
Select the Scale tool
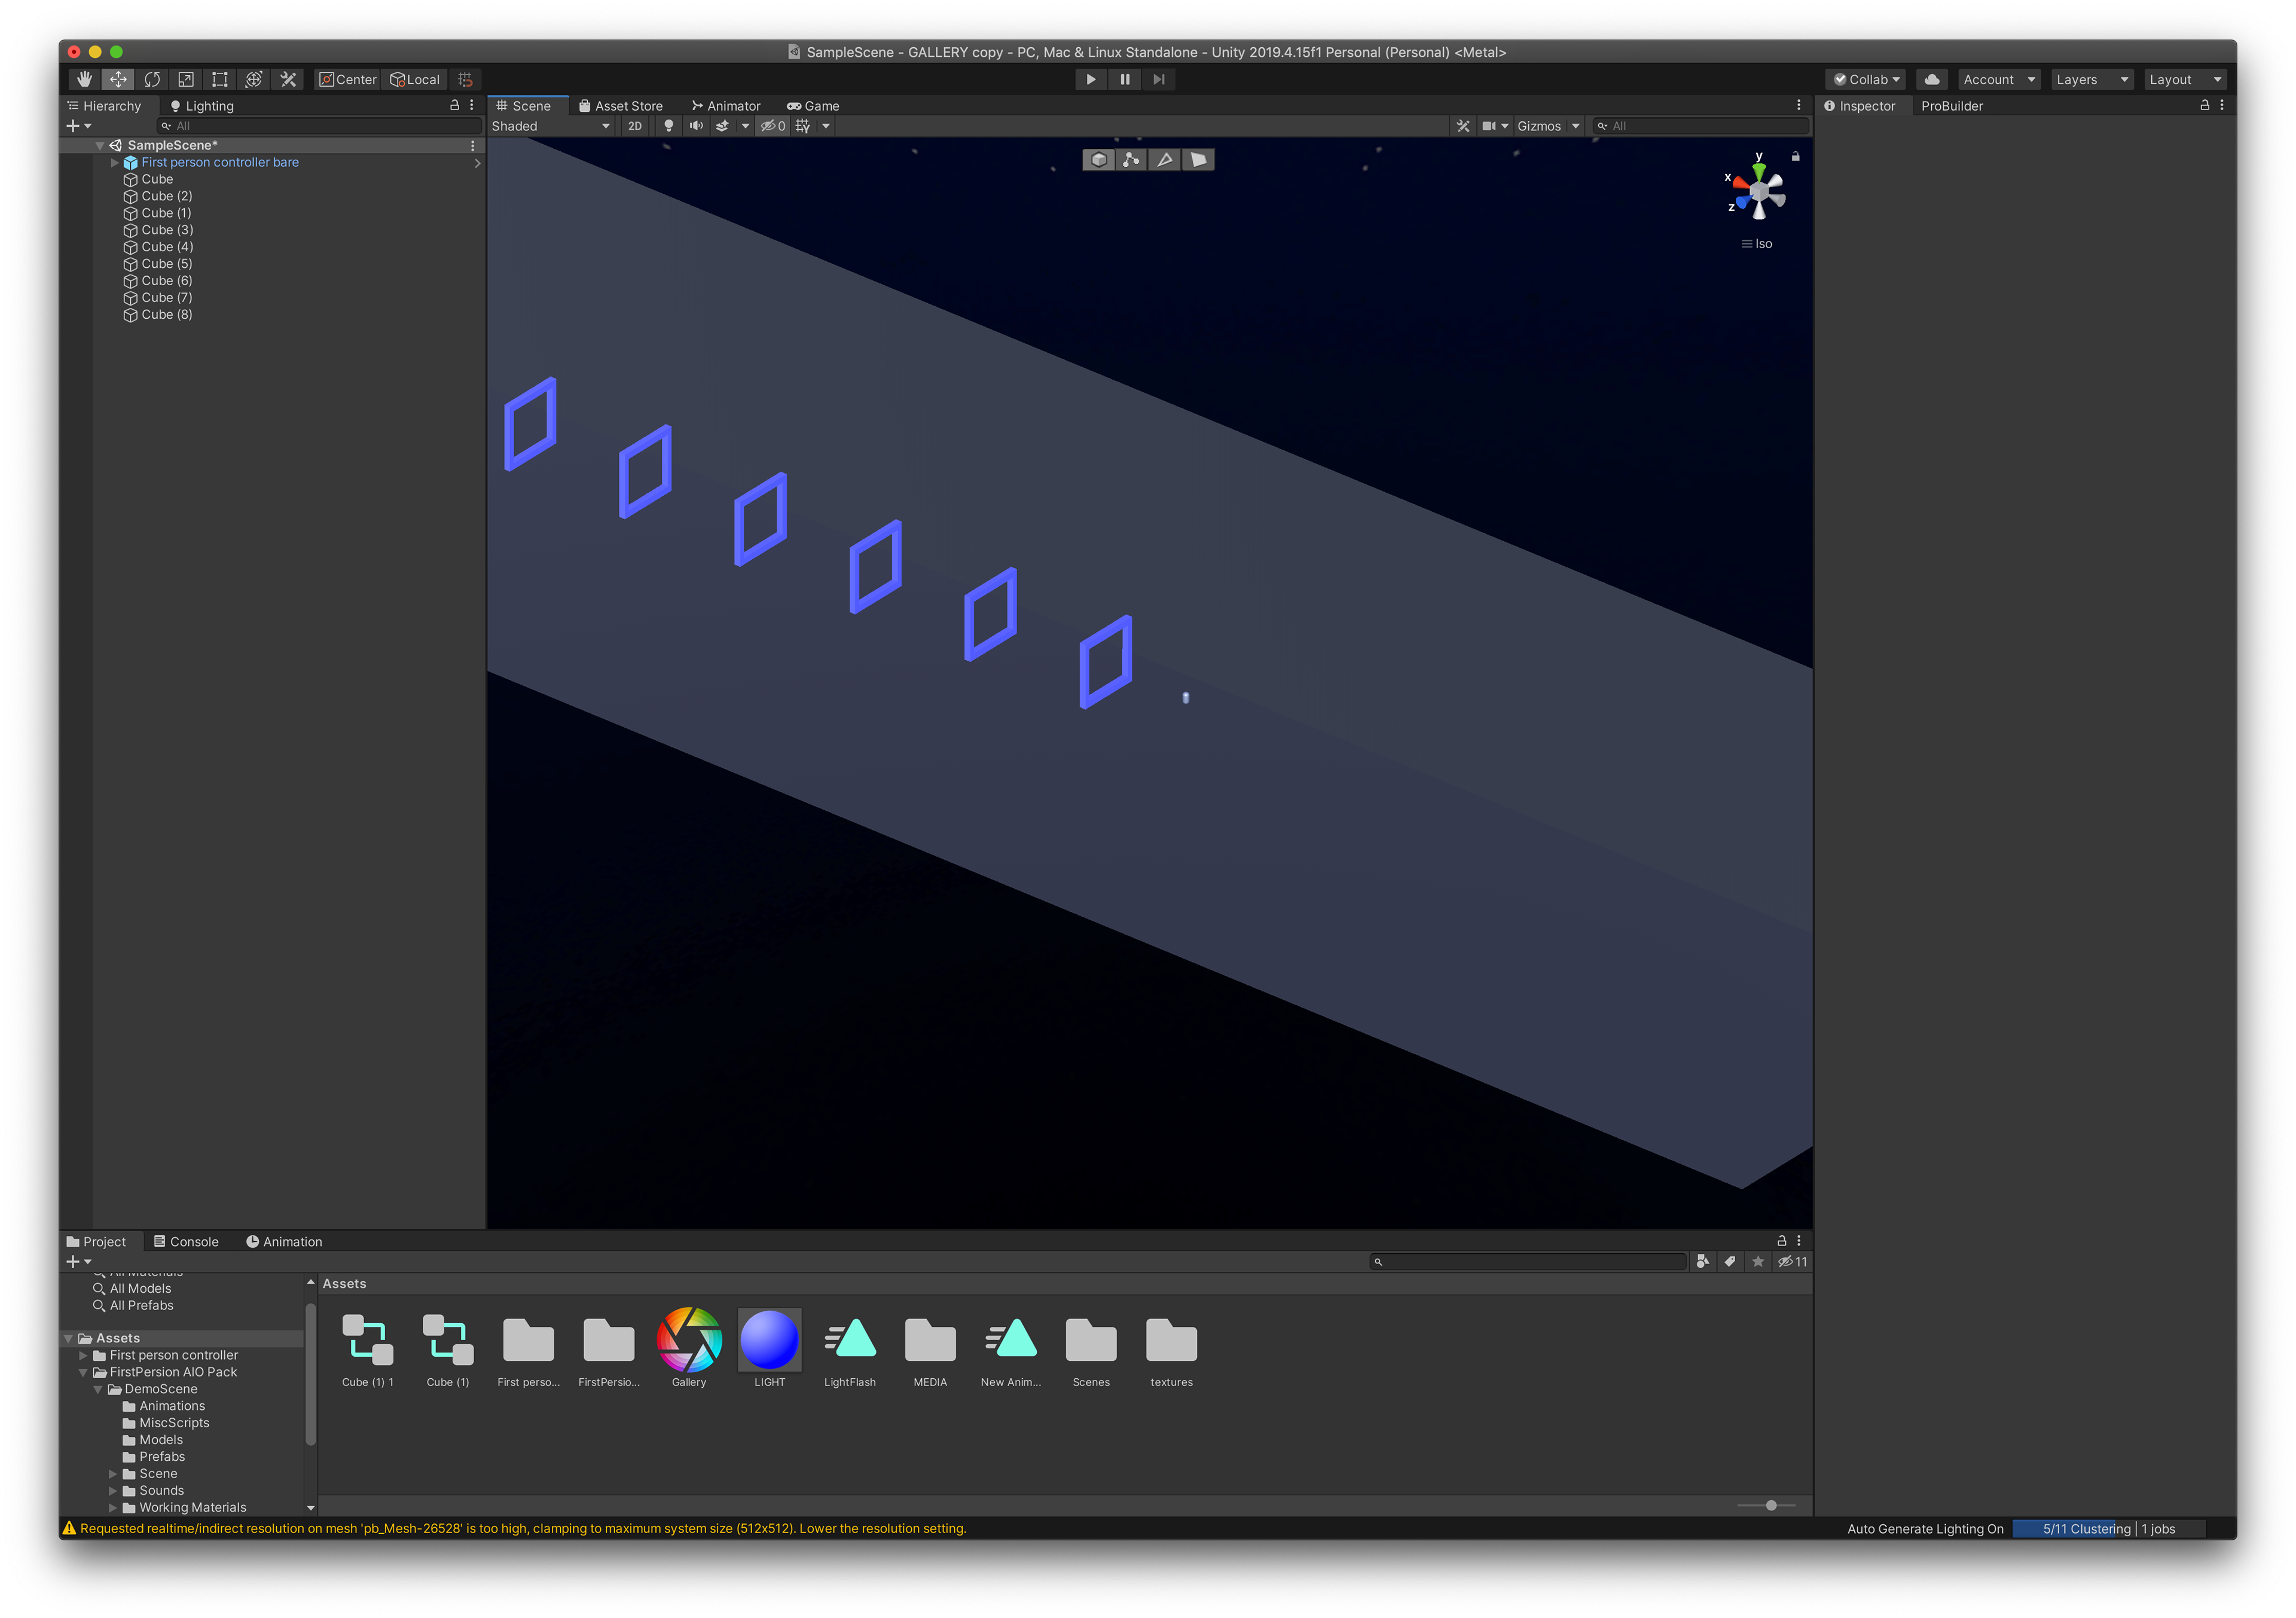(186, 79)
